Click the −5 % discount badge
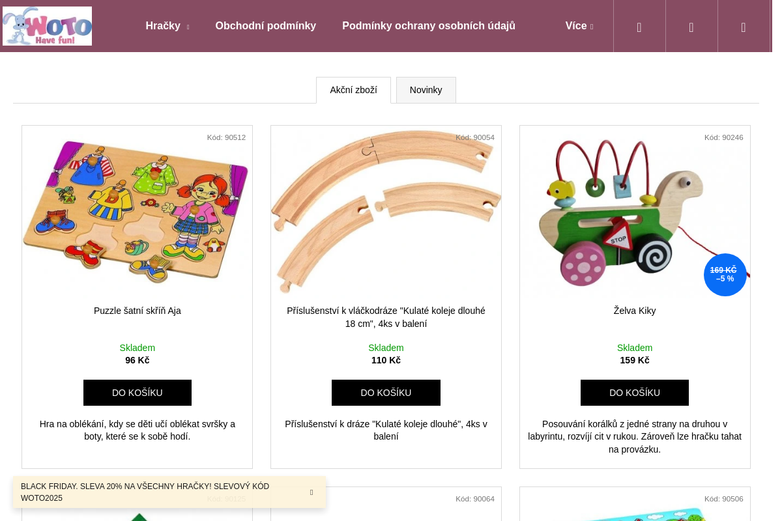 click(725, 275)
